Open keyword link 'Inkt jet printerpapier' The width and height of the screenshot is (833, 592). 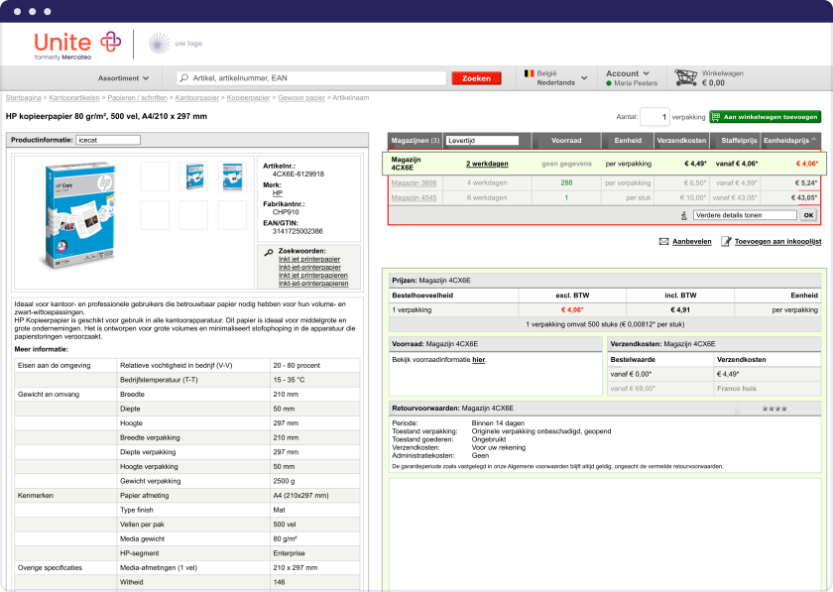pos(309,260)
